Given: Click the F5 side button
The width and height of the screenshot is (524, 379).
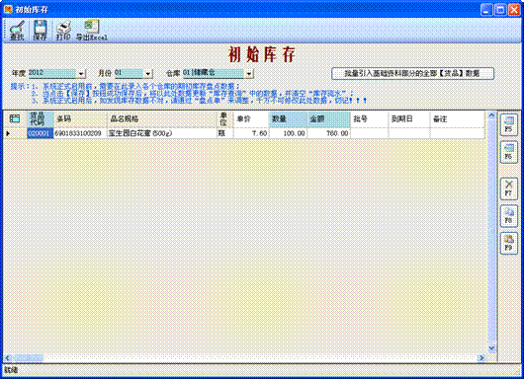Looking at the screenshot, I should tap(508, 124).
